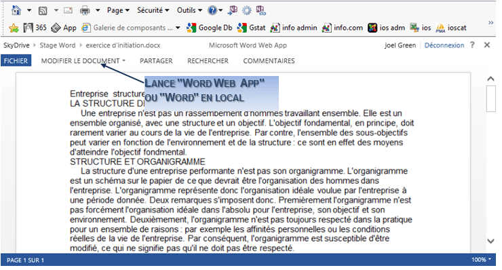
Task: Open the Page menu
Action: (118, 11)
